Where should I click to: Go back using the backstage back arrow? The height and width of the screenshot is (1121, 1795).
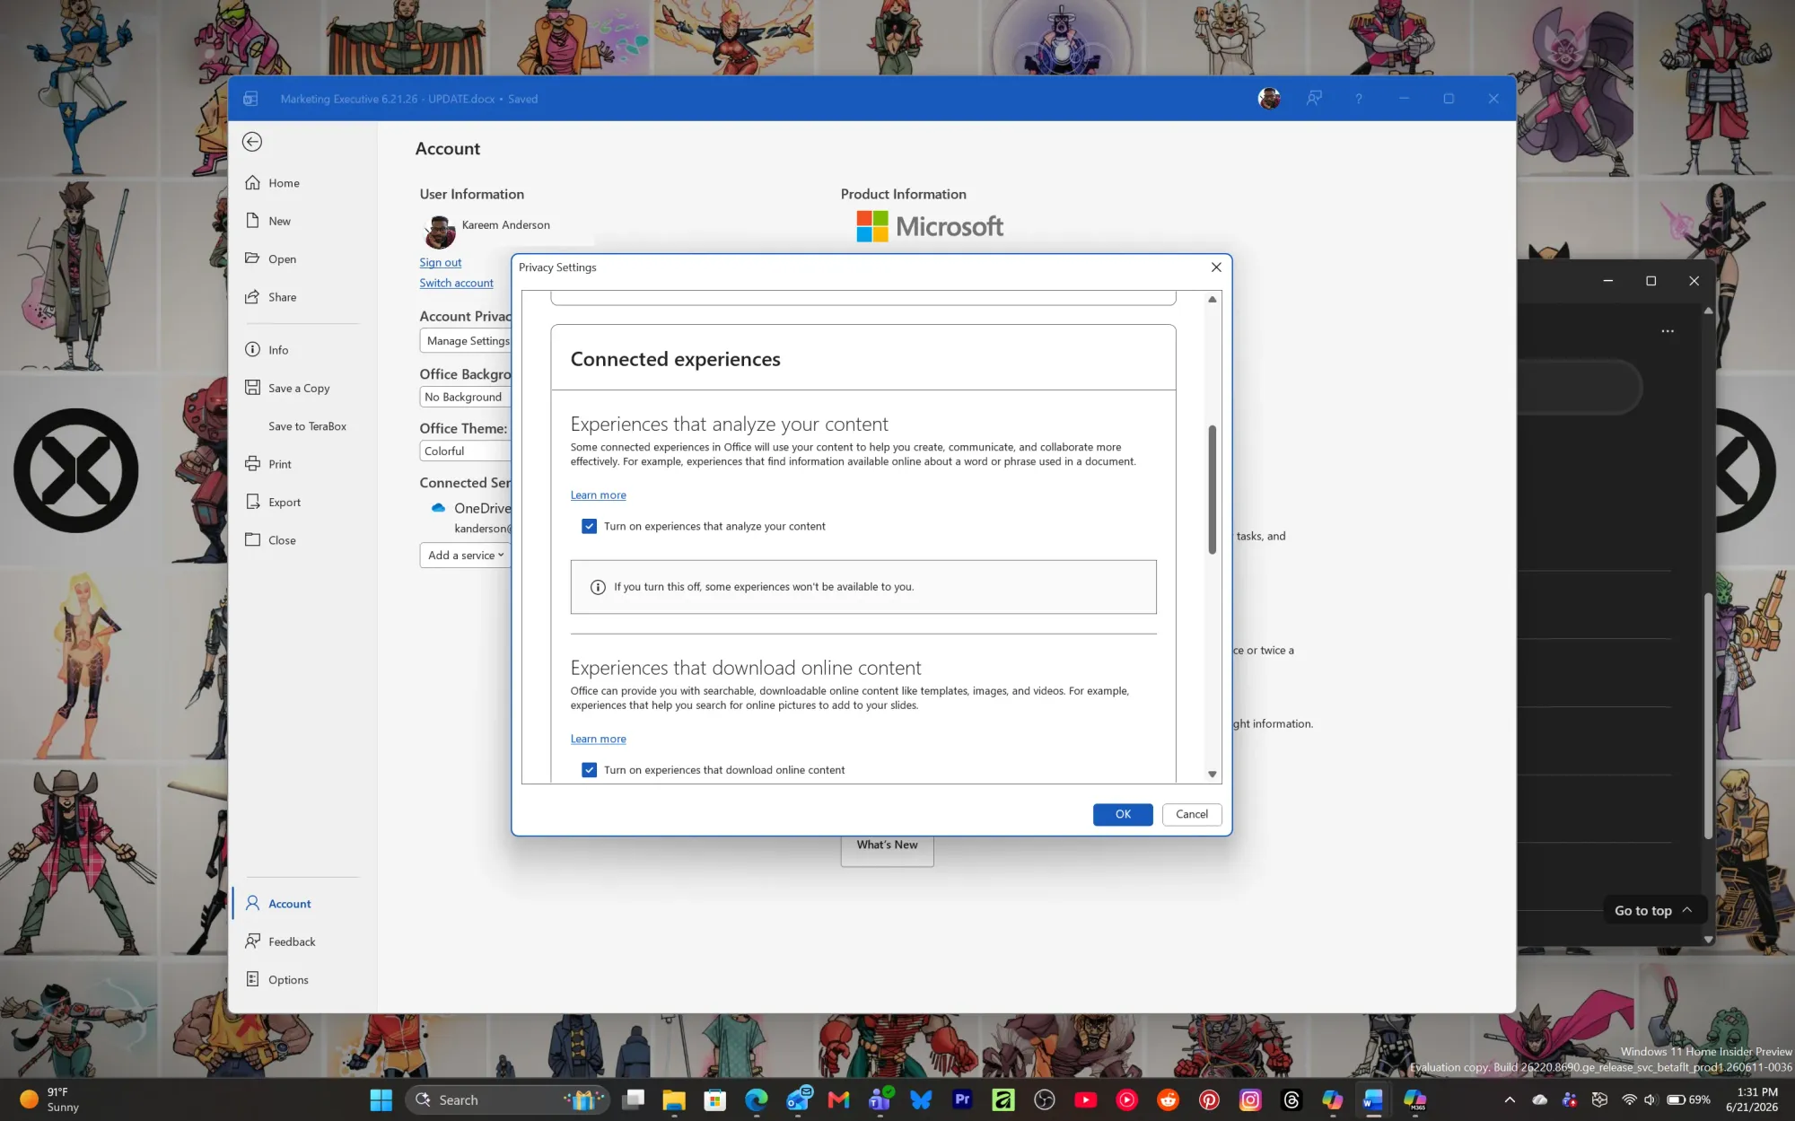point(252,142)
